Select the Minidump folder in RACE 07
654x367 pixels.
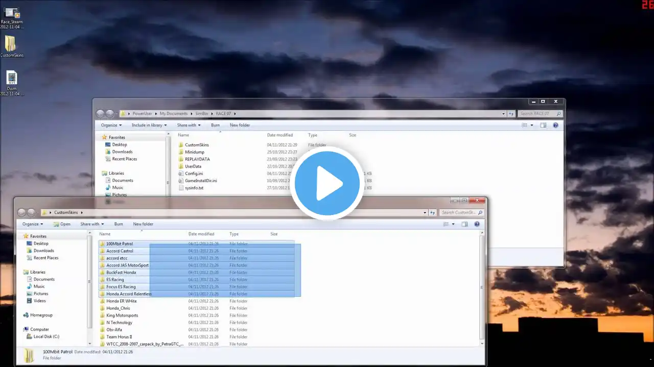[191, 152]
